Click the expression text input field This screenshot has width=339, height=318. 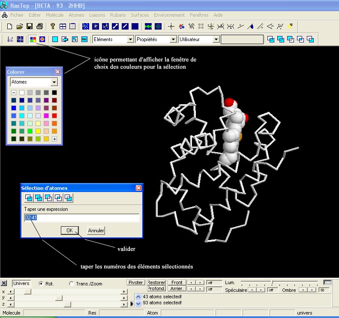click(81, 218)
